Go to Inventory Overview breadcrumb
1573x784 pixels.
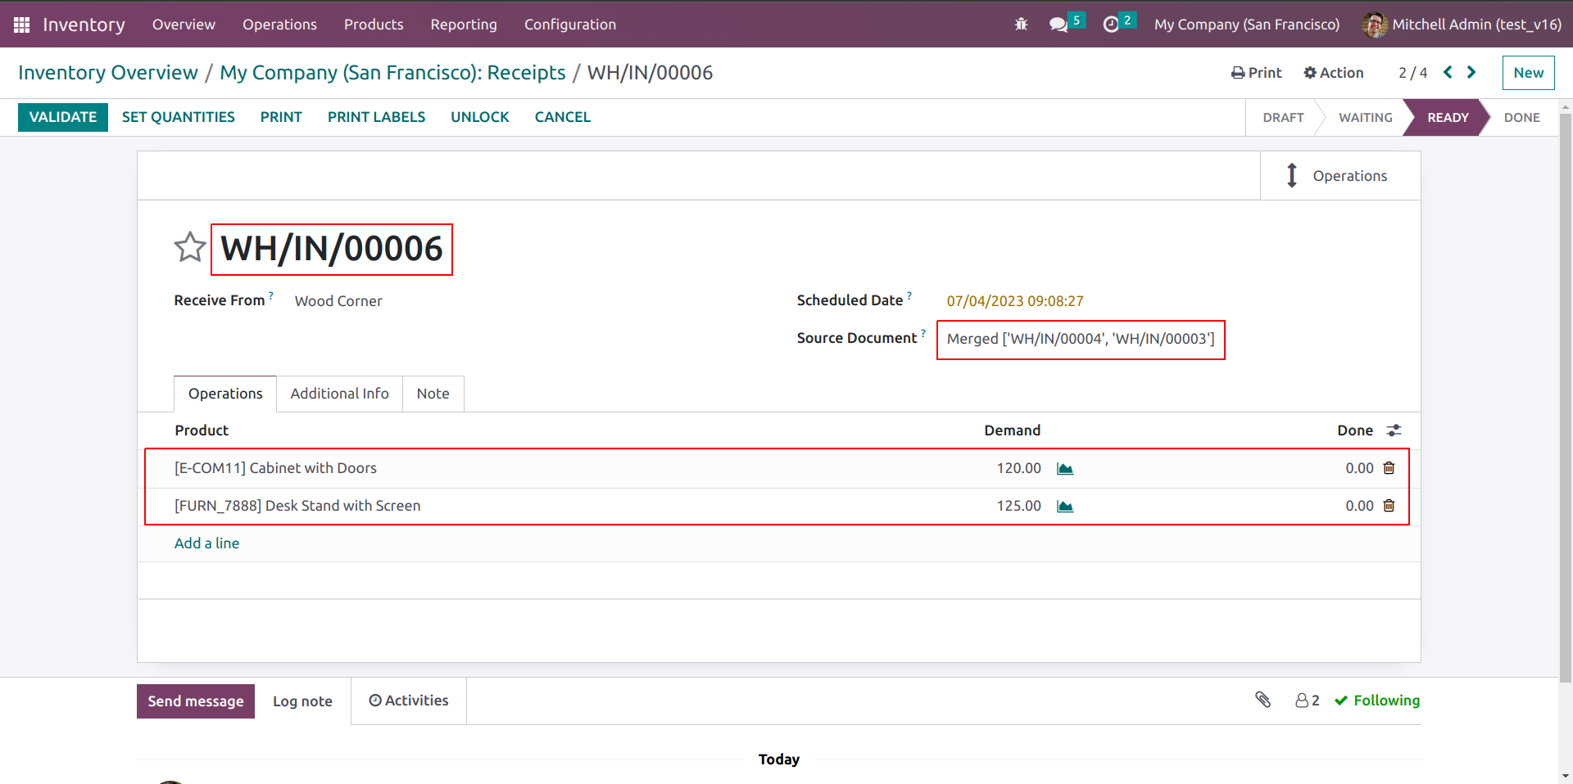pos(108,73)
